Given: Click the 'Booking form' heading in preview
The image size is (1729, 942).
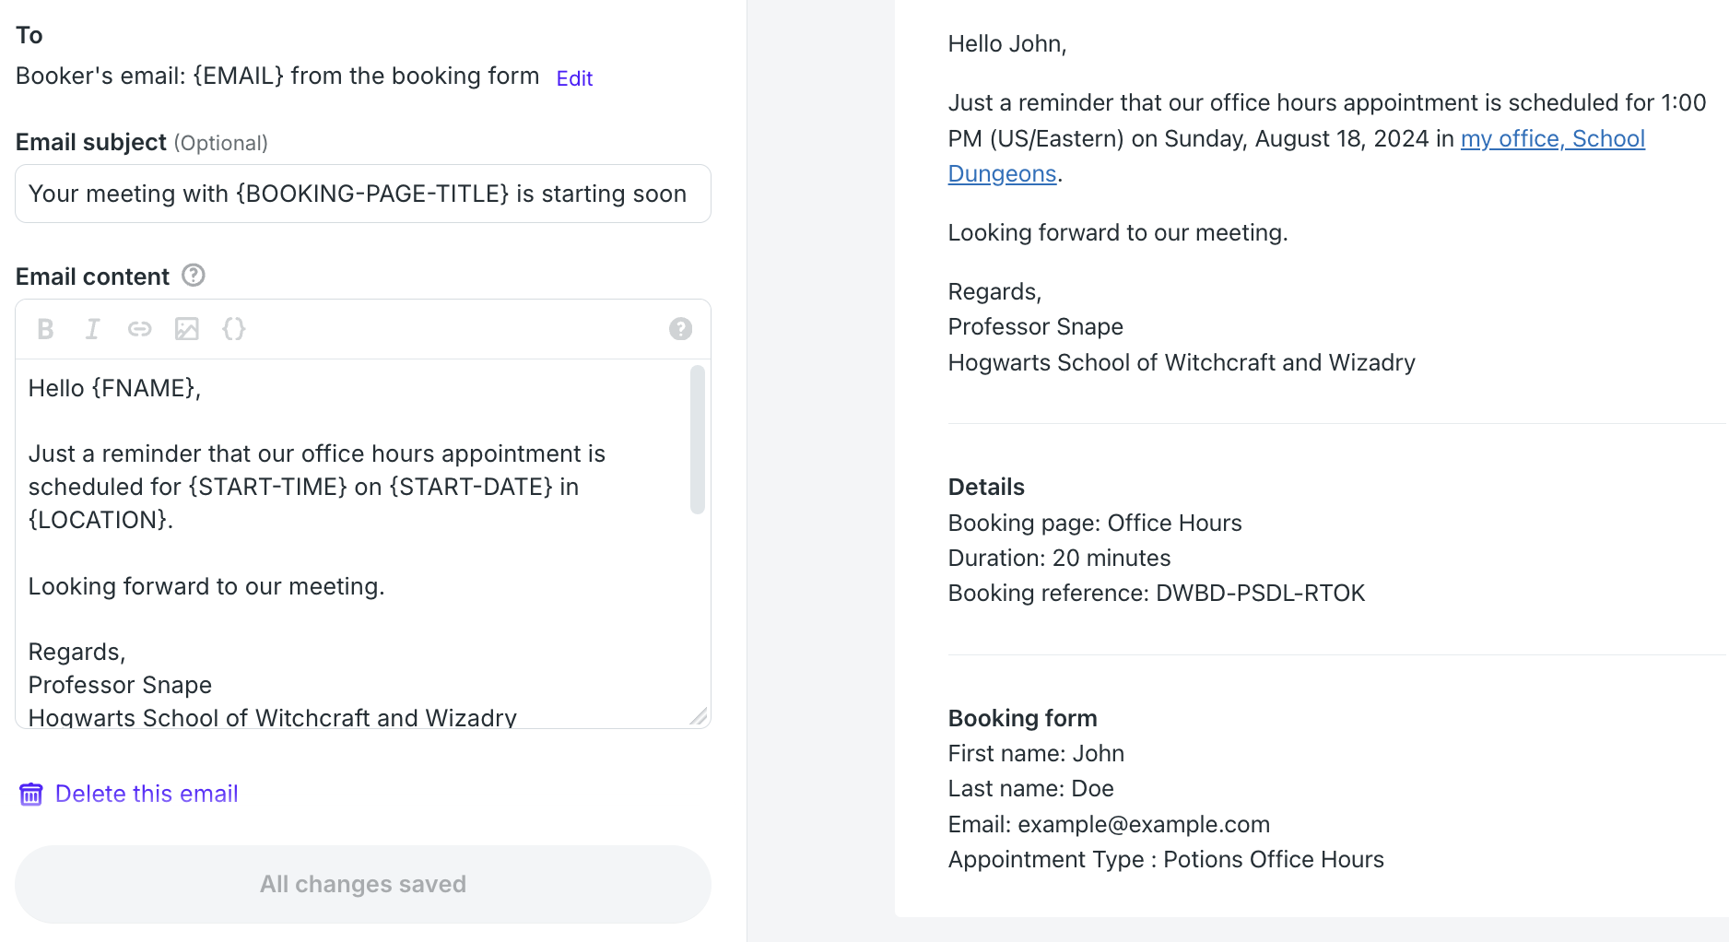Looking at the screenshot, I should point(1022,718).
